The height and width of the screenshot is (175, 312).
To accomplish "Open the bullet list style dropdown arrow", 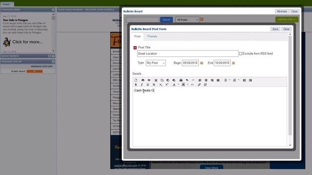I will 230,80.
